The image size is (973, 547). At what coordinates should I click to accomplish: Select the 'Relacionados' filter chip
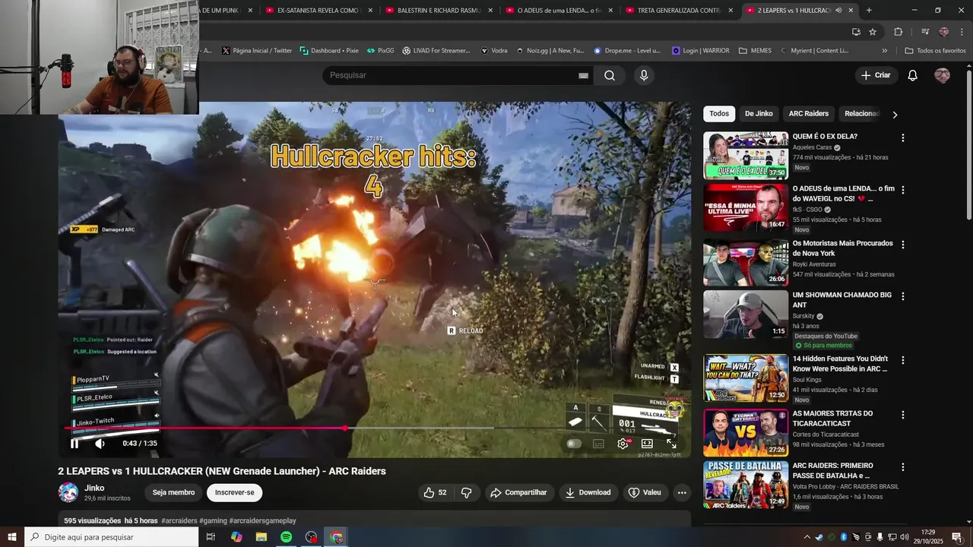(862, 114)
